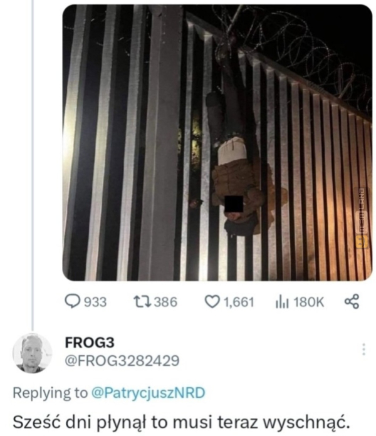Open the @PatrycjuszNRD mention link
This screenshot has width=376, height=436.
149,393
